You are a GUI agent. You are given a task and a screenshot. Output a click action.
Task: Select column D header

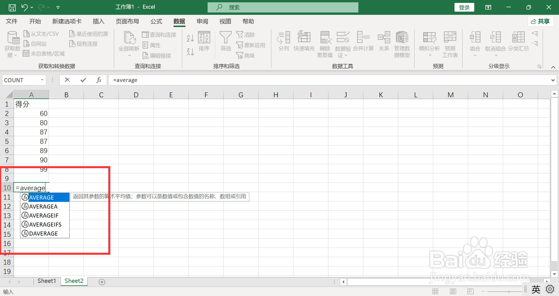pos(136,95)
